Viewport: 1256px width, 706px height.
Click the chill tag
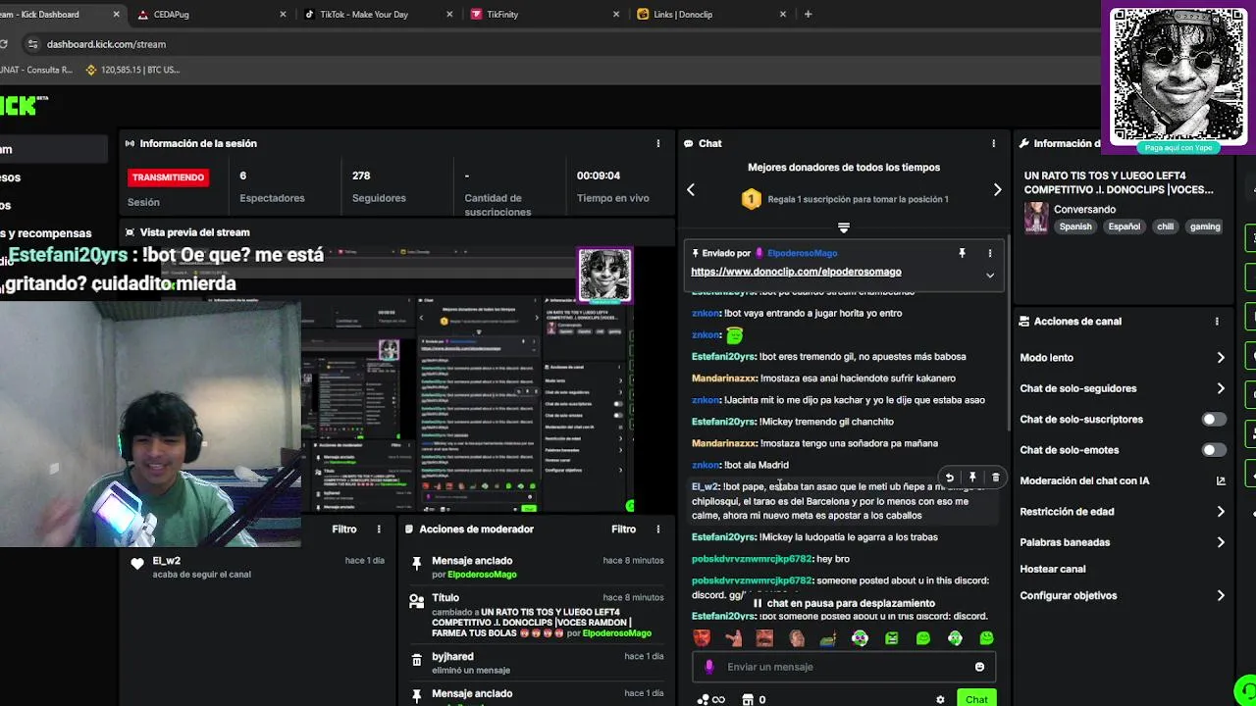point(1165,227)
